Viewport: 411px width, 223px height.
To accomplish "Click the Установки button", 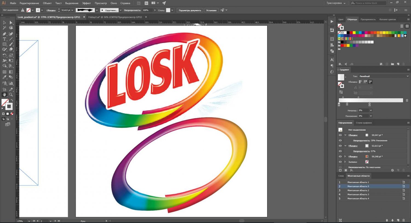I will (x=211, y=10).
